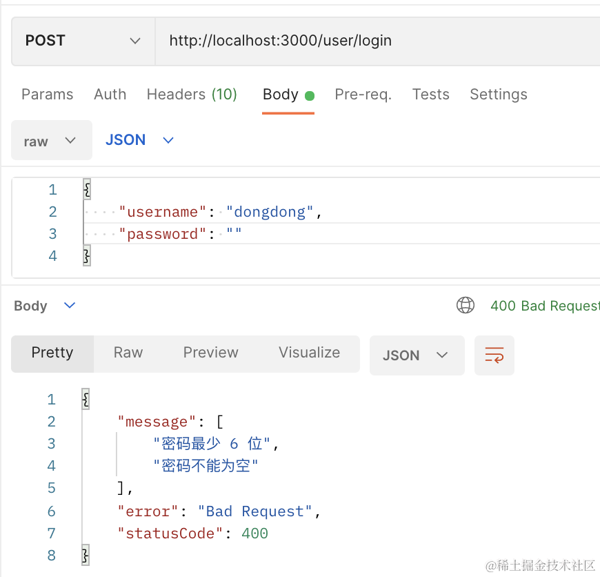Click the request URL input field
This screenshot has height=577, width=600.
tap(372, 41)
